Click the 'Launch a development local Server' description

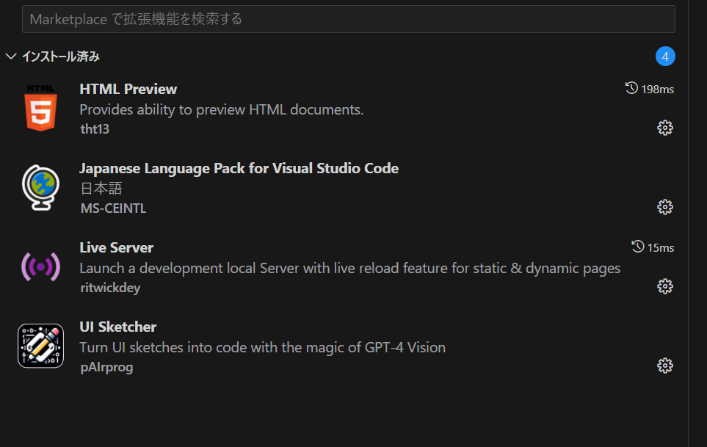tap(350, 269)
